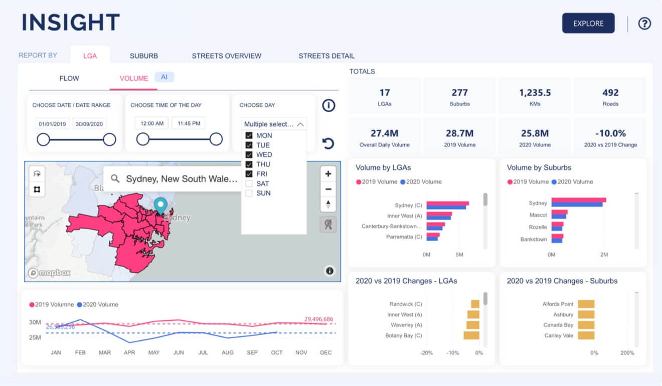Switch to the FLOW tab
Viewport: 662px width, 386px height.
[x=69, y=78]
